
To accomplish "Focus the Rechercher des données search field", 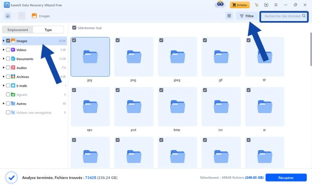I will [x=284, y=16].
